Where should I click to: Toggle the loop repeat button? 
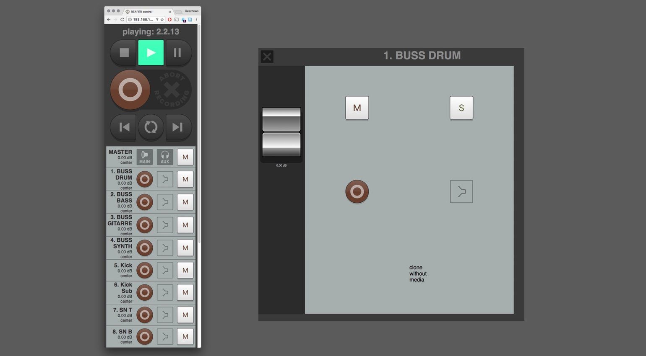(151, 127)
